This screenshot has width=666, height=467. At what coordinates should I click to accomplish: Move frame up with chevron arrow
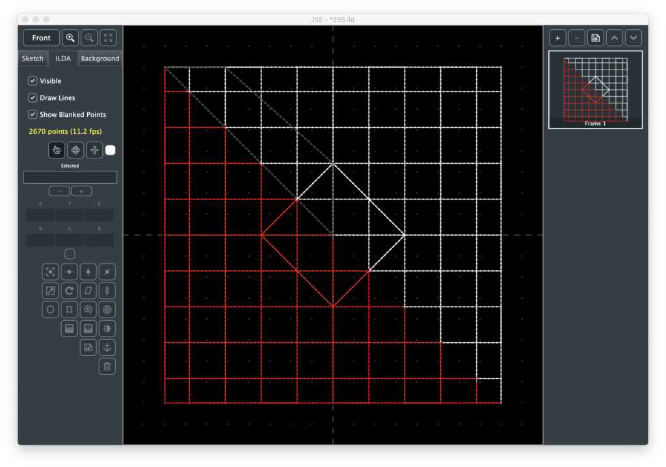[615, 38]
